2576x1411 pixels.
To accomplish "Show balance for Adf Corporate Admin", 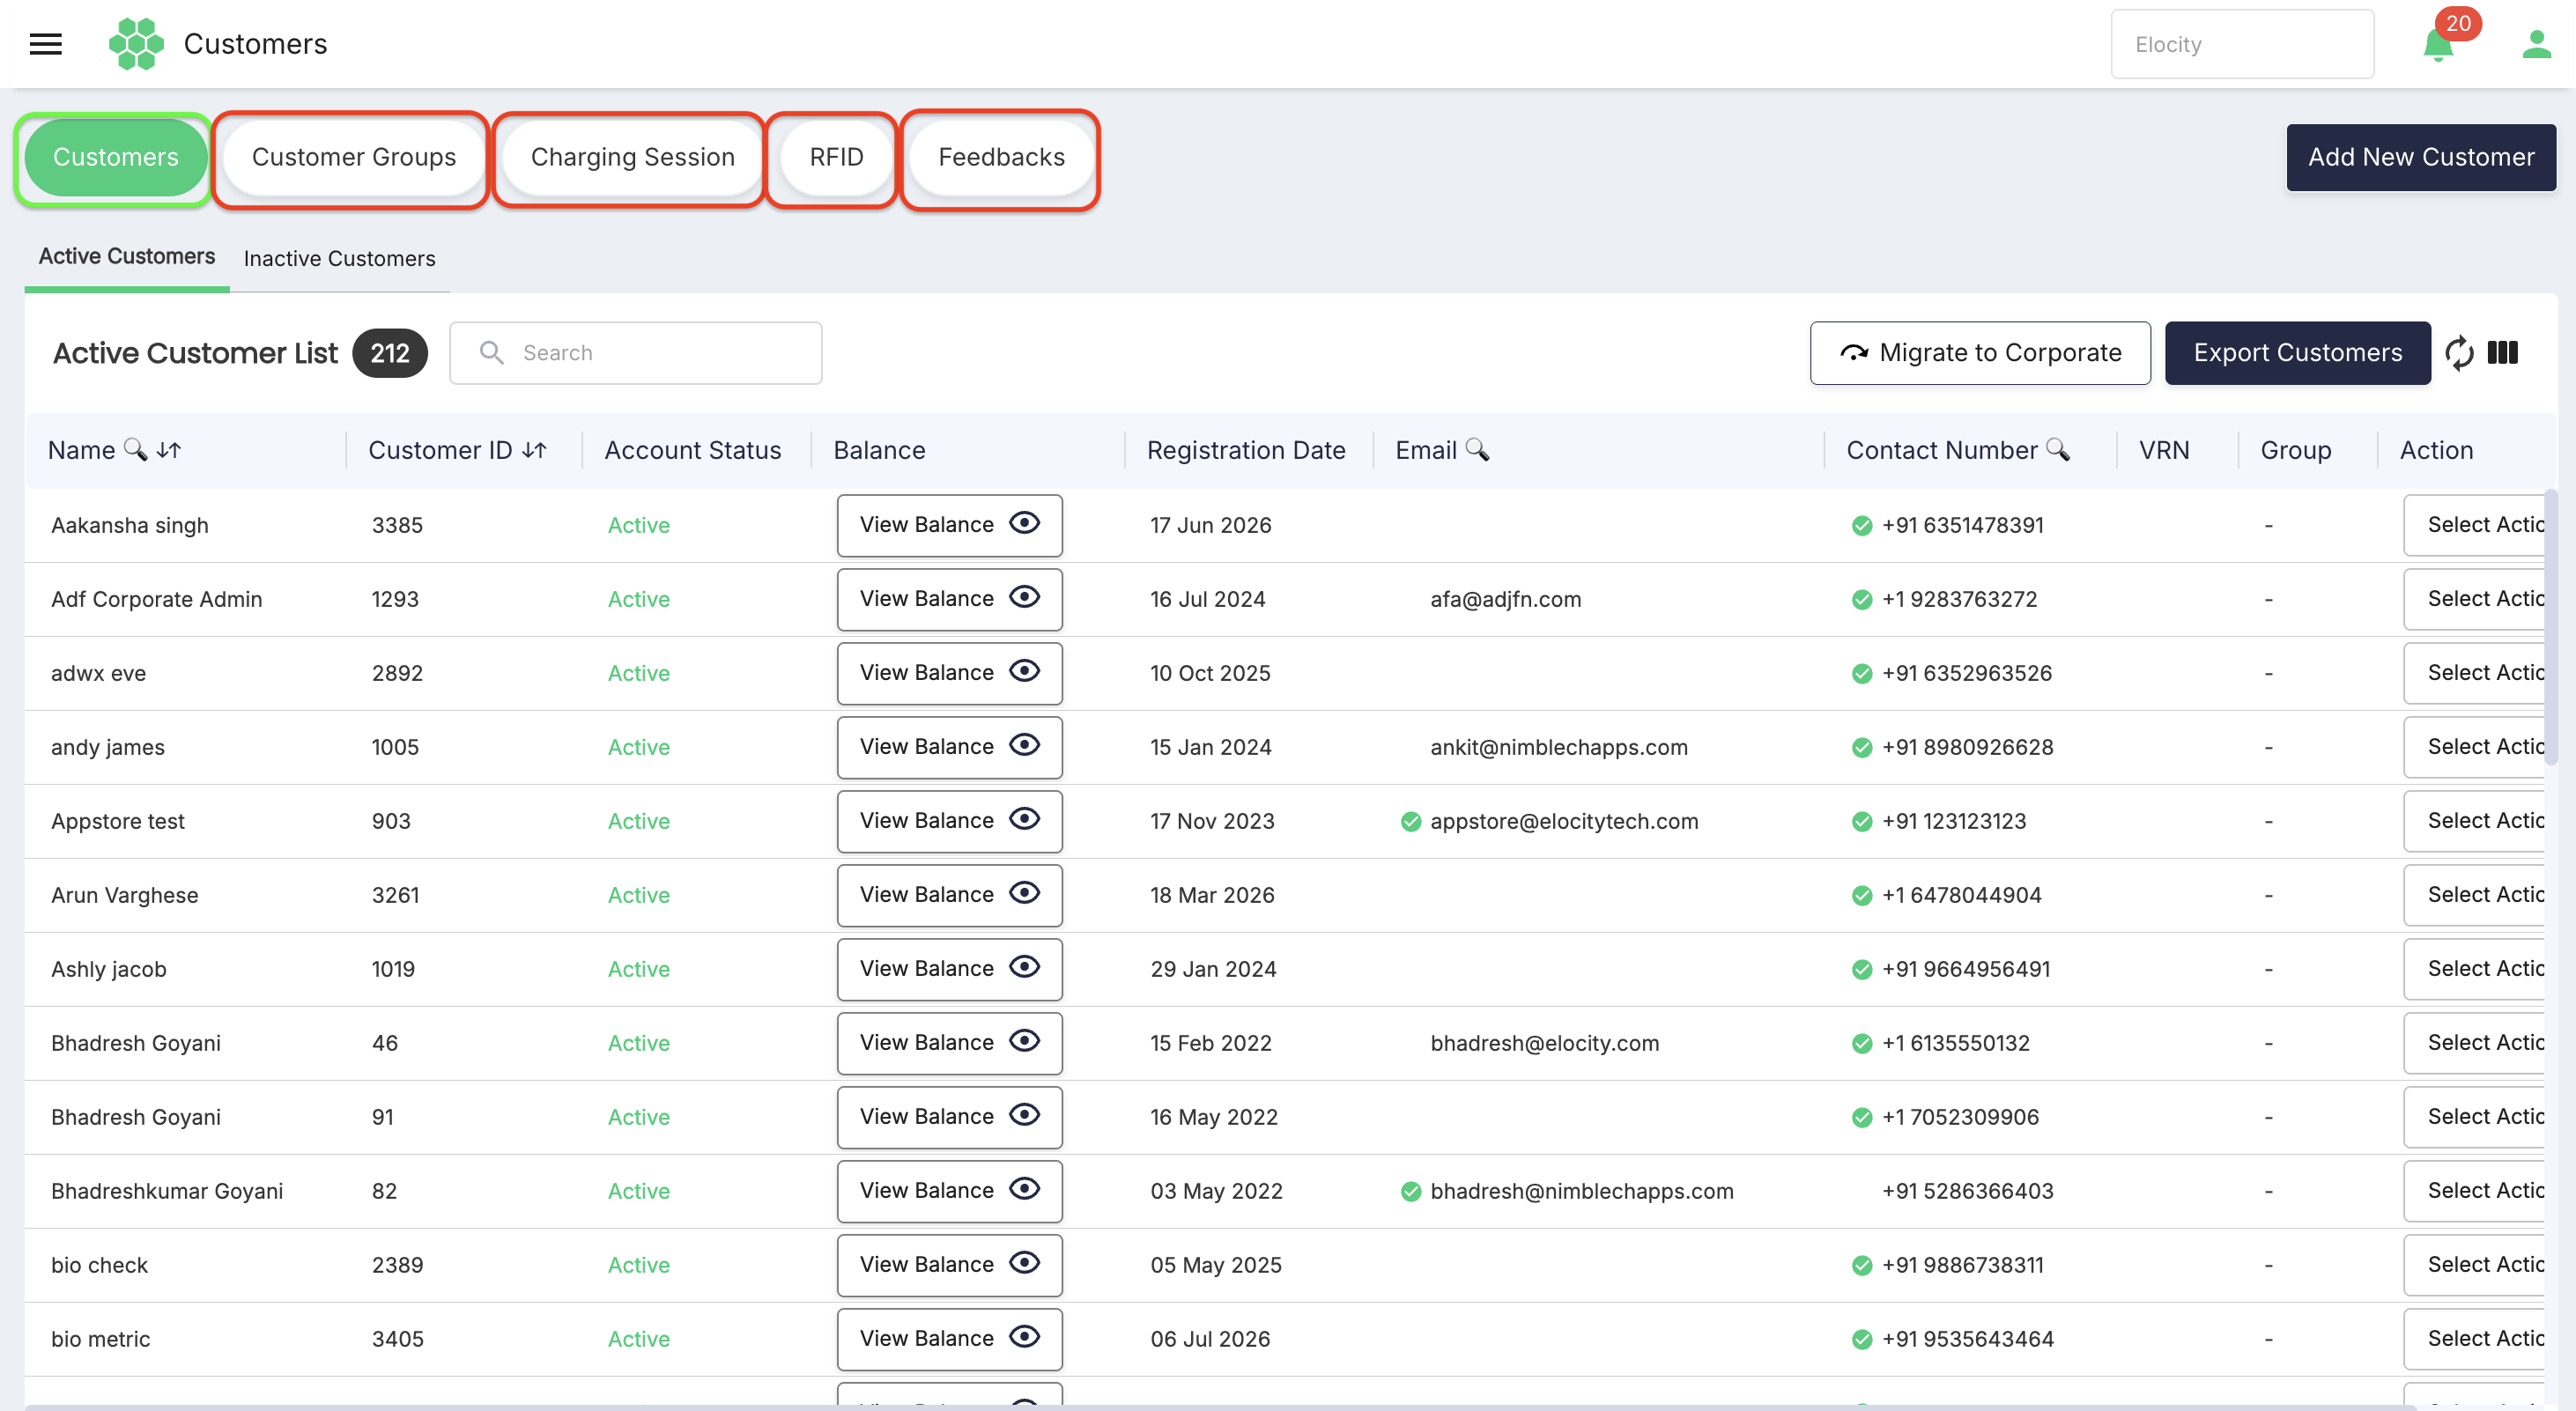I will 949,599.
